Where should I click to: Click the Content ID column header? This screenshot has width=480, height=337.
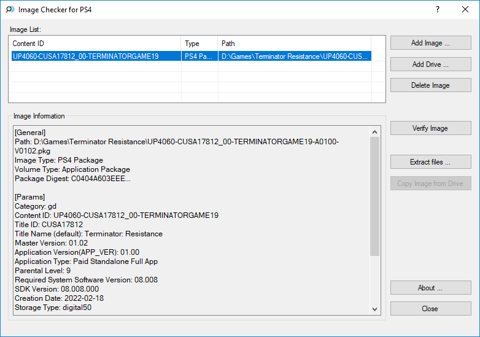pos(95,44)
